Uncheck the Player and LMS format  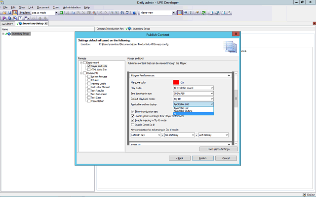tap(89, 66)
